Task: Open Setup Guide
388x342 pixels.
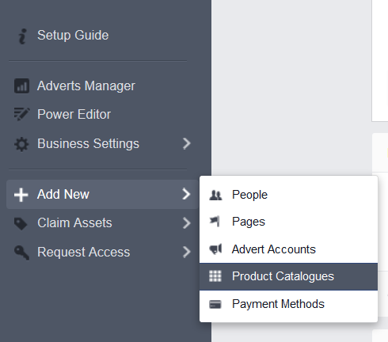Action: pyautogui.click(x=73, y=35)
